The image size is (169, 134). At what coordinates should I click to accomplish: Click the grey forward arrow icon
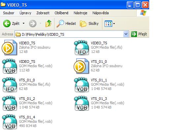click(33, 23)
